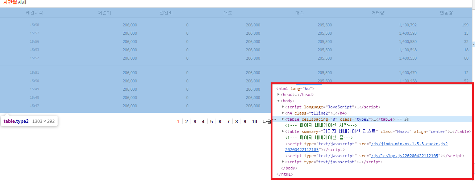Click volume value 1,400,548
This screenshot has height=181, width=475.
tap(408, 50)
